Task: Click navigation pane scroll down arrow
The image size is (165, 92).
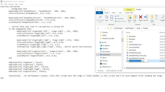Action: (122, 68)
